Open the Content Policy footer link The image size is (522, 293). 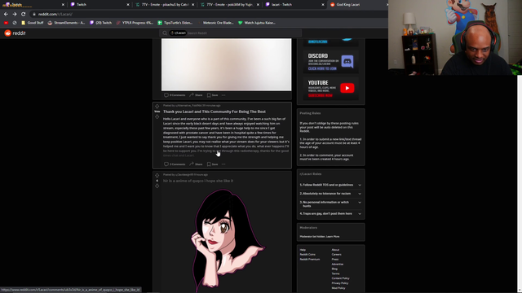(340, 278)
